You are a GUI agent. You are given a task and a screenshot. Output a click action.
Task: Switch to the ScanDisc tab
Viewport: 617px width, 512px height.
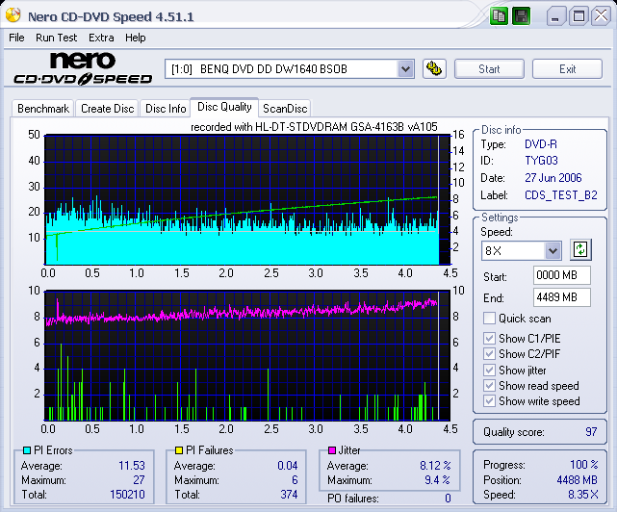285,109
